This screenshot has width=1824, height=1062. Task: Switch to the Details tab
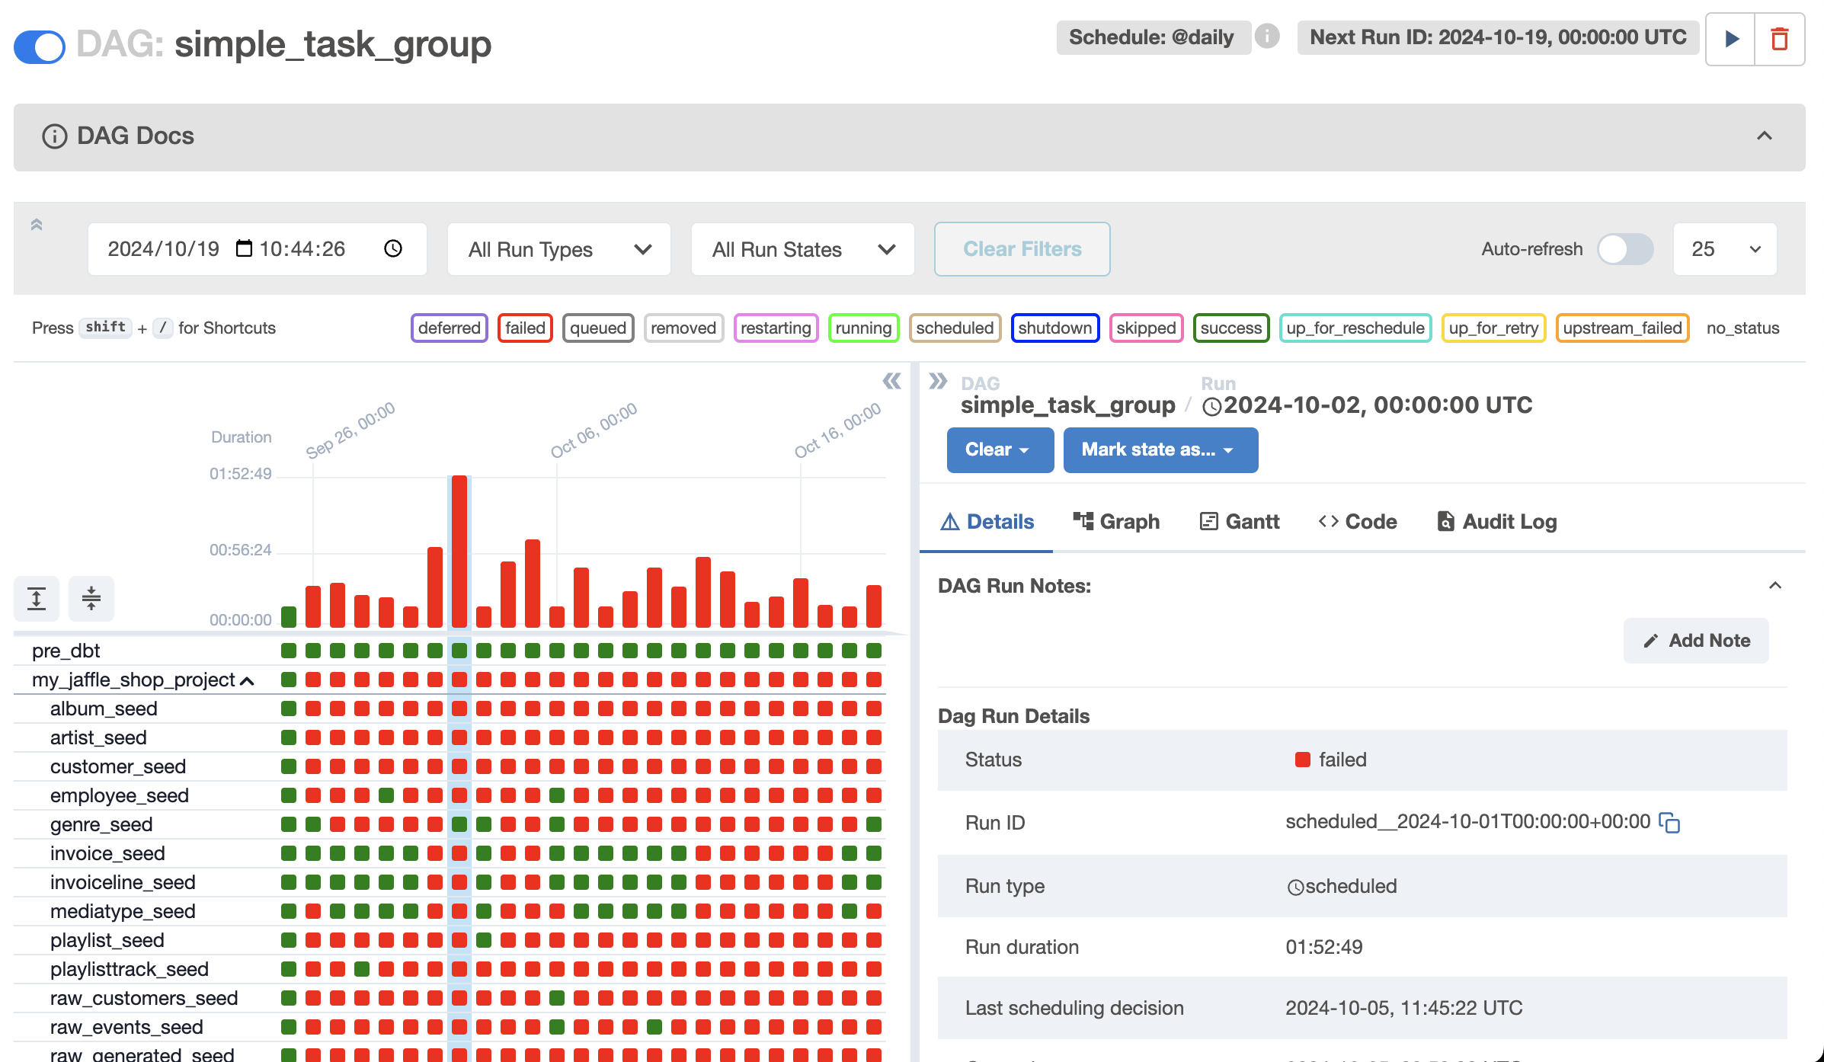[x=987, y=522]
